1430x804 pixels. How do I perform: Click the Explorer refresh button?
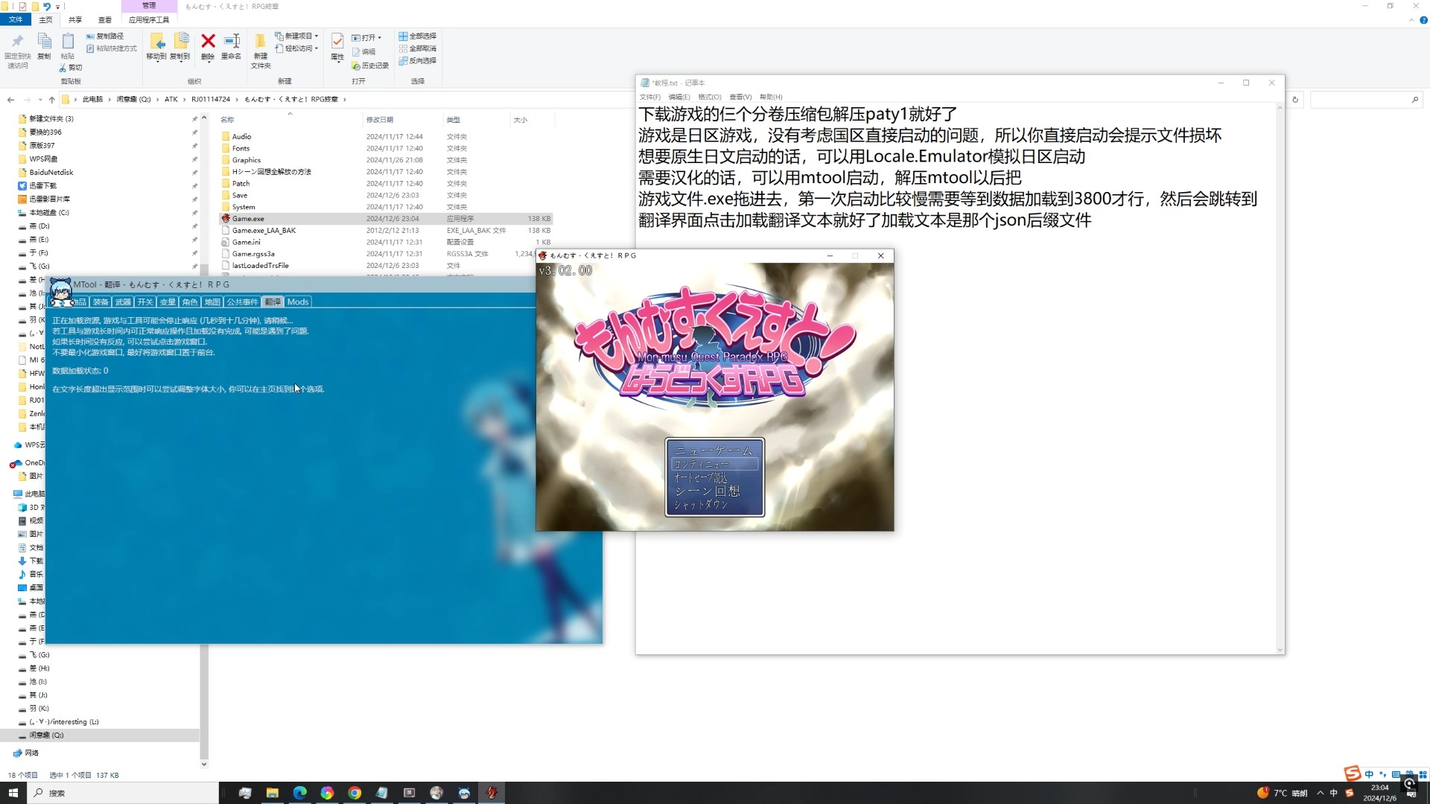[1295, 99]
